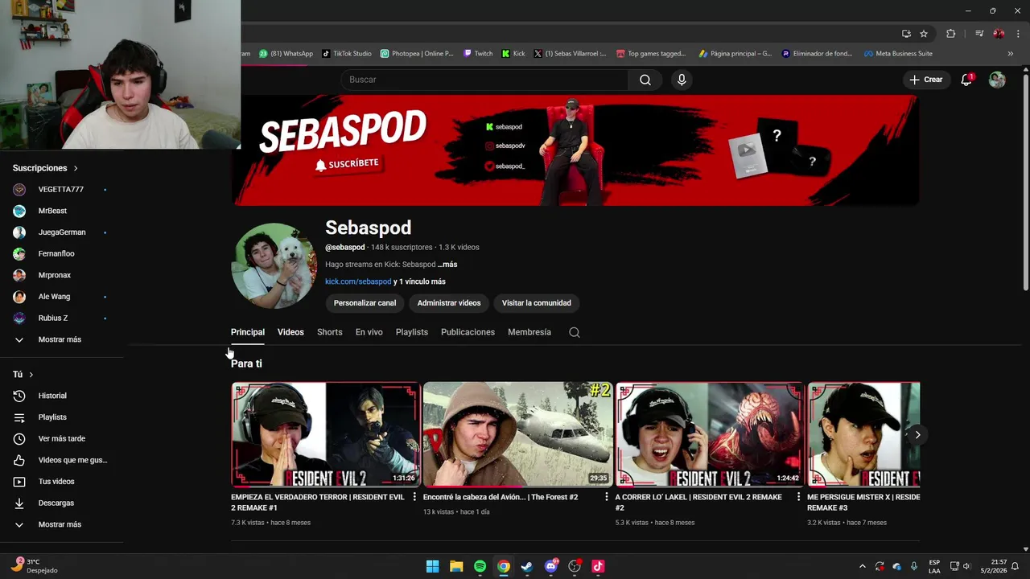
Task: Show next videos with carousel arrow
Action: coord(917,435)
